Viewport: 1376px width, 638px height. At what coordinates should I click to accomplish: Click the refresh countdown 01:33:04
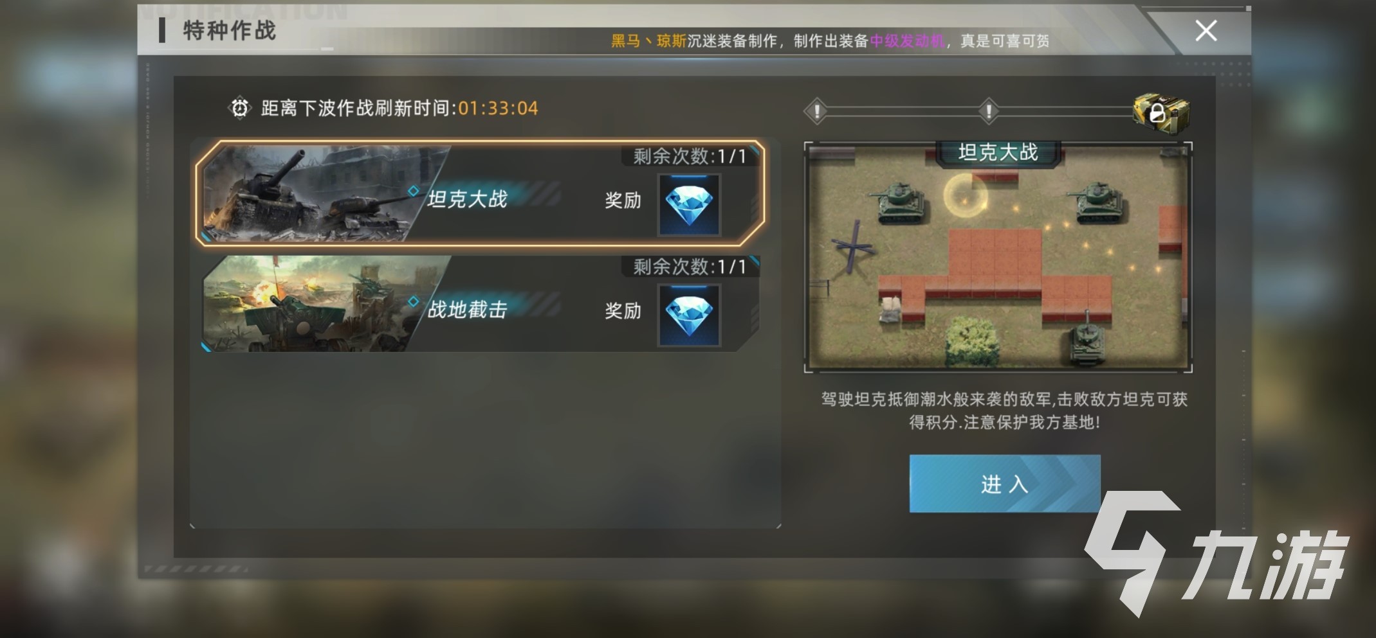tap(498, 108)
